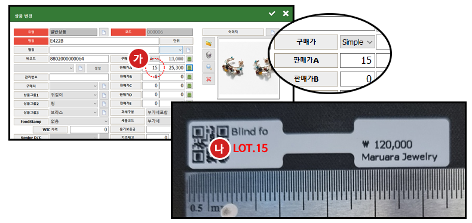472x223 pixels.
Task: Expand 상품그룹2 dropdown showing 링
Action: [73, 104]
